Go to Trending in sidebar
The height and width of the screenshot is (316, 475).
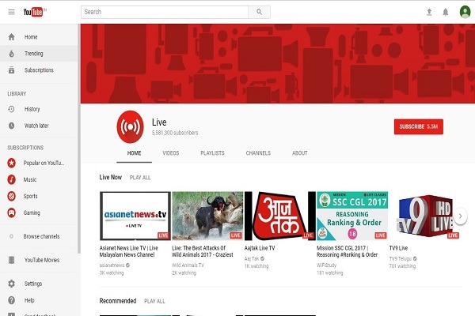39,54
